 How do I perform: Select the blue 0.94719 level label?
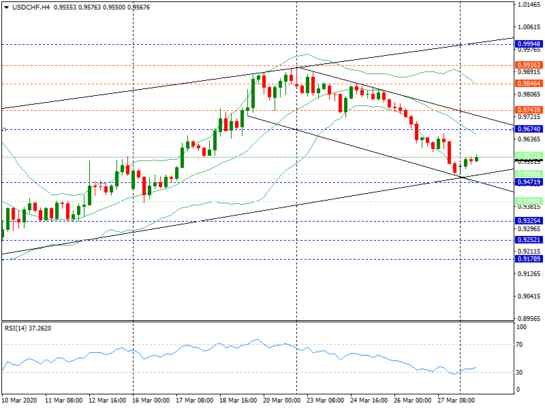coord(529,182)
